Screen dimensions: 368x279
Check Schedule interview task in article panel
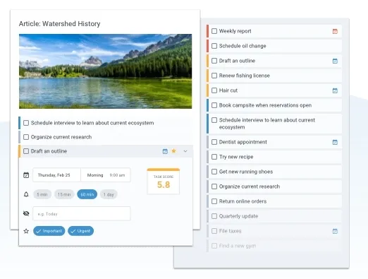pyautogui.click(x=26, y=123)
